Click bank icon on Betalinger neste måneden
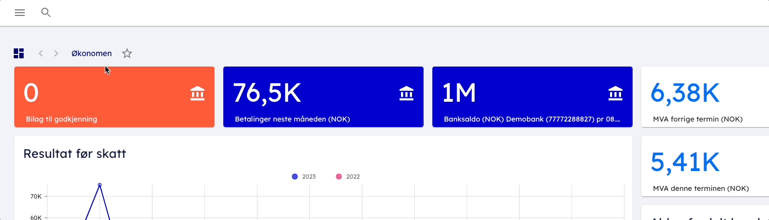This screenshot has height=220, width=769. tap(407, 94)
